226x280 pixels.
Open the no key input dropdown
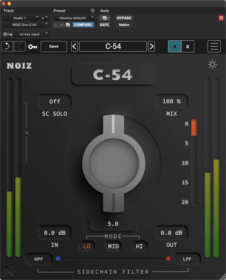click(x=31, y=34)
